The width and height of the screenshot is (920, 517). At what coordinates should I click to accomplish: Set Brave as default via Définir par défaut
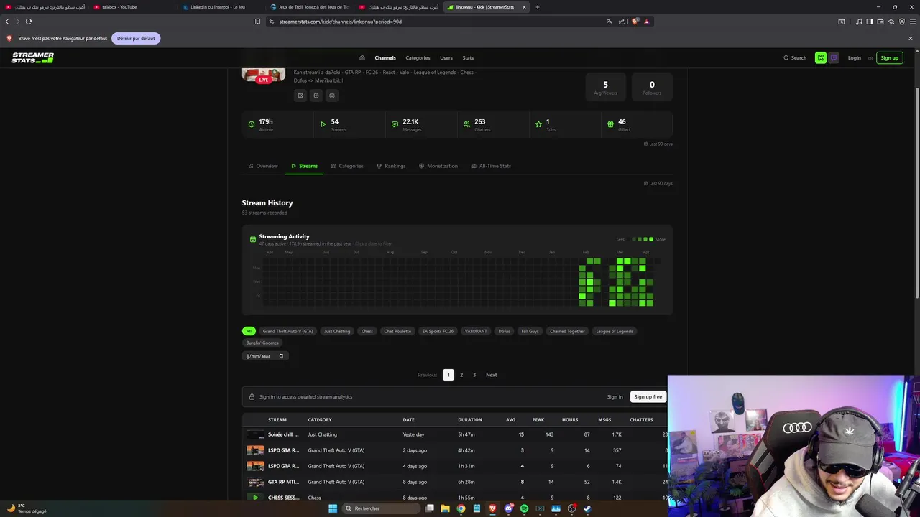pyautogui.click(x=136, y=39)
